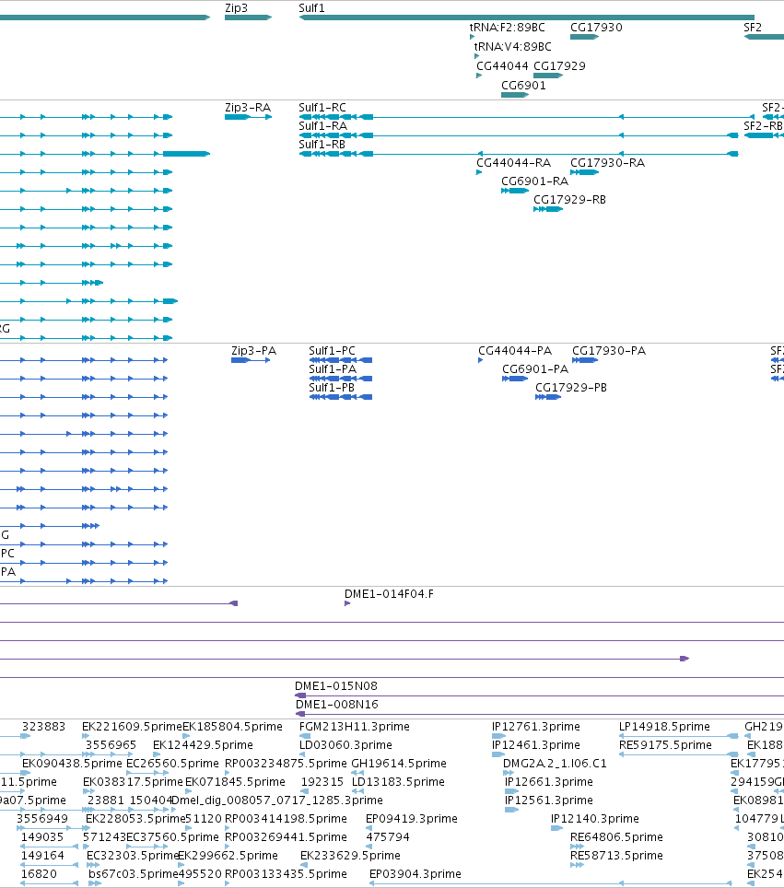This screenshot has height=888, width=784.
Task: Click the CG44044 gene label
Action: tap(502, 65)
